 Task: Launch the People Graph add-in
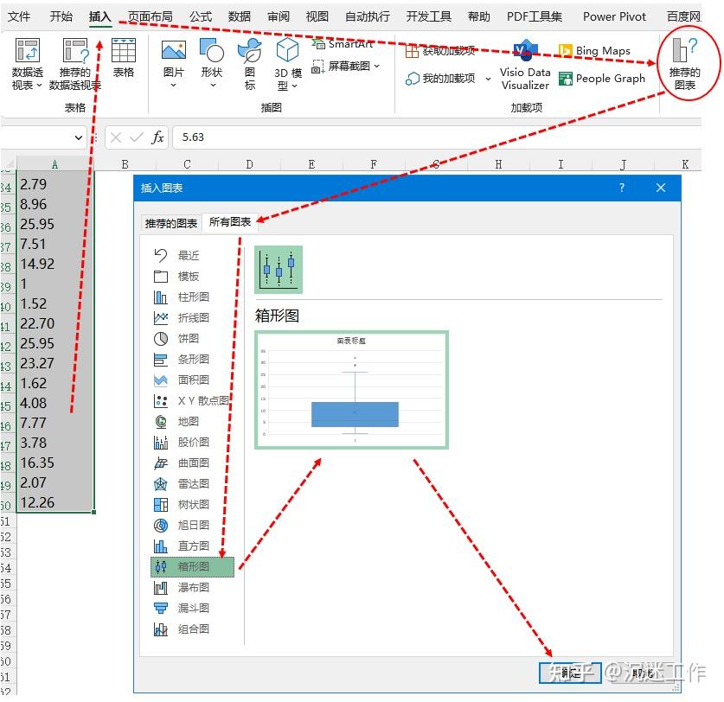tap(602, 79)
